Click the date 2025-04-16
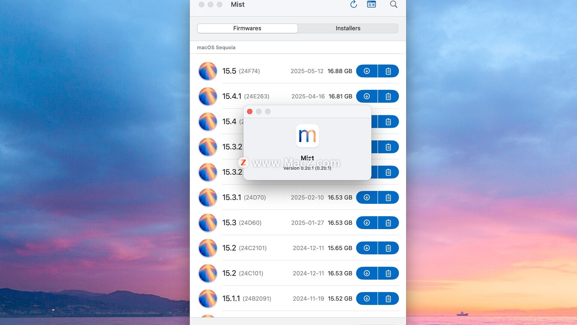The height and width of the screenshot is (325, 577). tap(308, 96)
